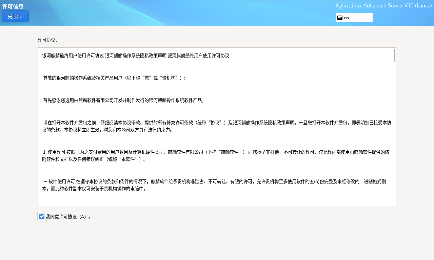
Task: Click the Kylin Linux Advanced Server title
Action: (384, 5)
